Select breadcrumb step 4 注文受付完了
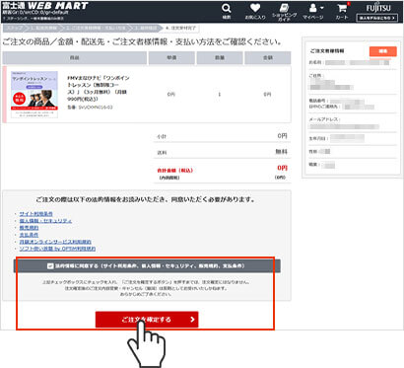This screenshot has width=404, height=368. [180, 28]
